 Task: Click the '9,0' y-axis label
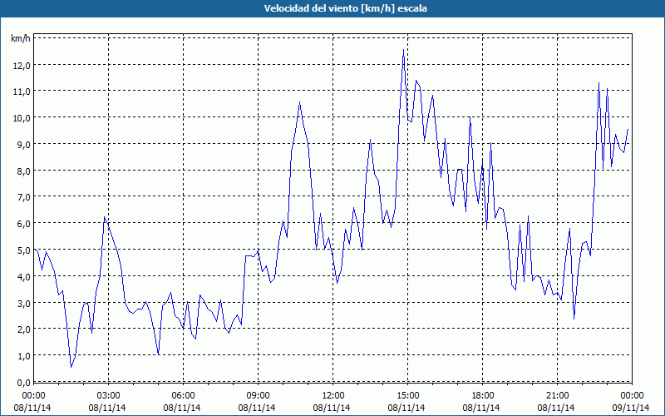[24, 145]
